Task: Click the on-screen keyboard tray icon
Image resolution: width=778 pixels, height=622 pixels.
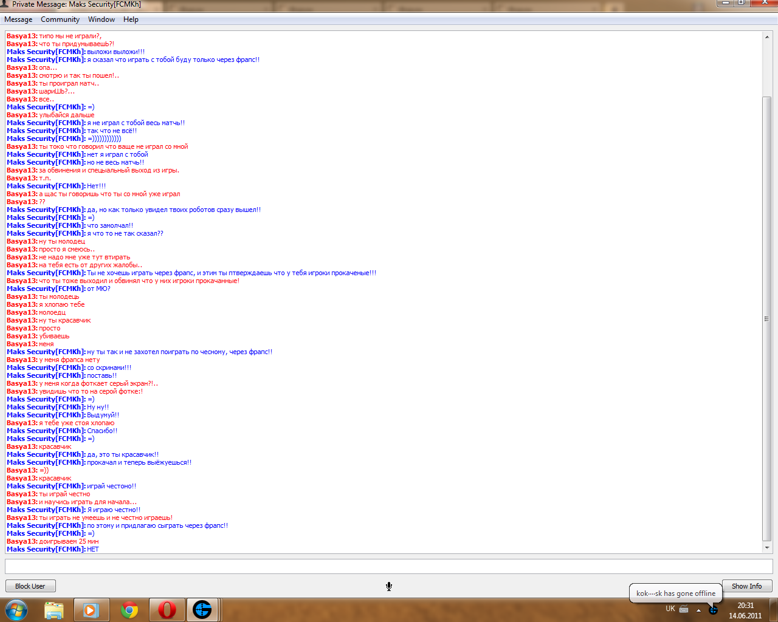Action: click(x=684, y=609)
